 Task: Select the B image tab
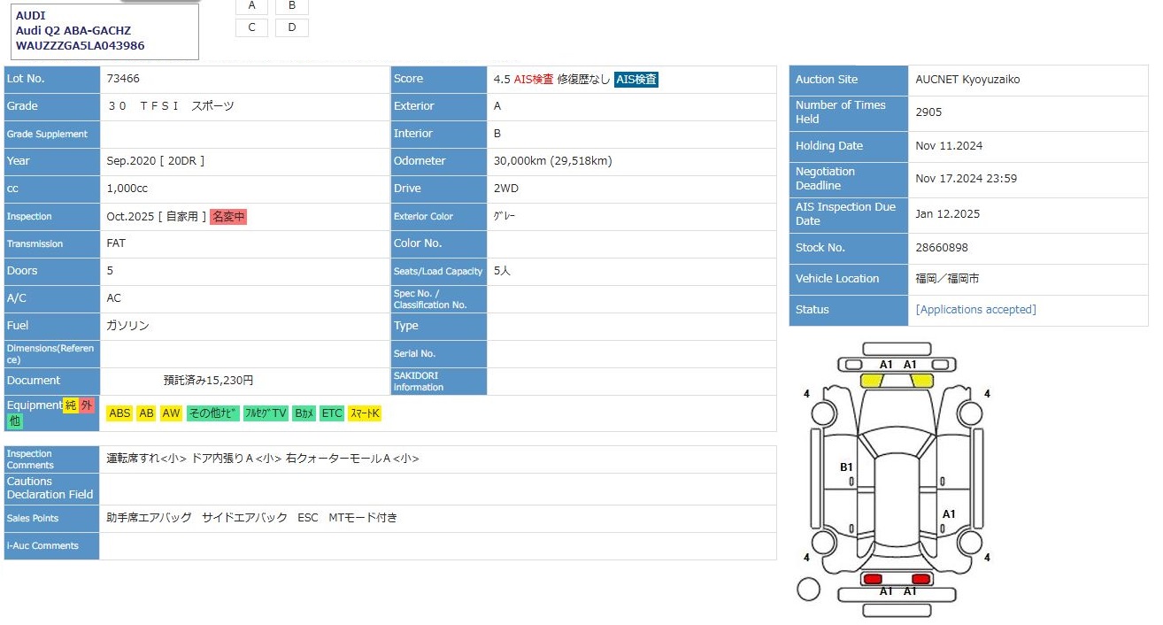[292, 6]
